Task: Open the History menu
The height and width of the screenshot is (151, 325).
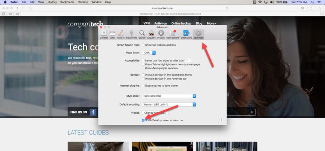Action: coord(52,2)
